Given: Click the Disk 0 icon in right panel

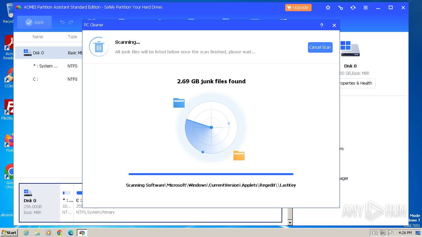Looking at the screenshot, I should (x=350, y=49).
